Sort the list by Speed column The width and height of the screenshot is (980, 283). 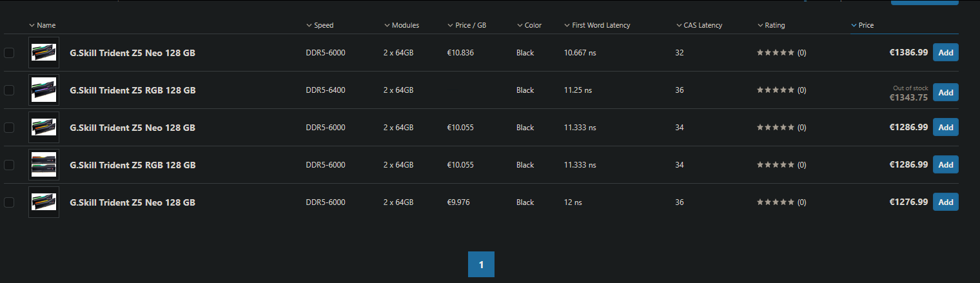pyautogui.click(x=320, y=25)
